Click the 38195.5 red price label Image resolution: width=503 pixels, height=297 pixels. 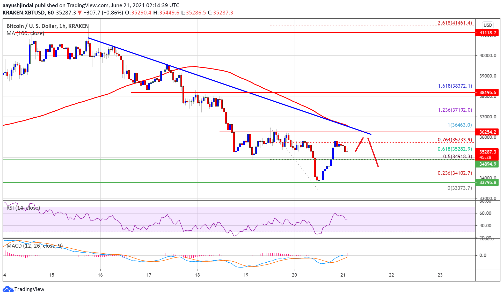click(x=487, y=92)
